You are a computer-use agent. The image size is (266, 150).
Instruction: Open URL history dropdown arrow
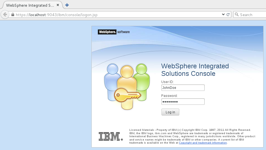(x=223, y=14)
